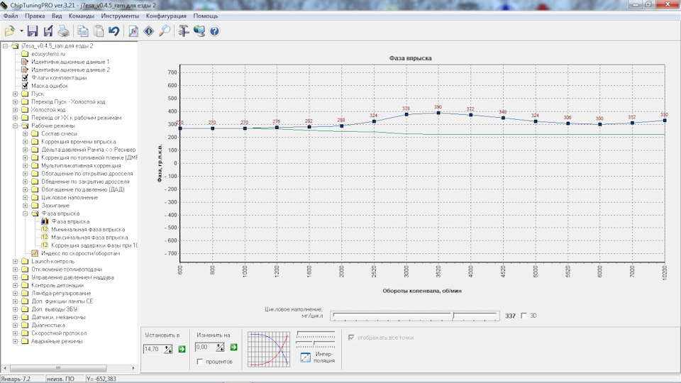The height and width of the screenshot is (383, 681).
Task: Select 'Цикловое наполнение' folder in tree
Action: pos(70,198)
